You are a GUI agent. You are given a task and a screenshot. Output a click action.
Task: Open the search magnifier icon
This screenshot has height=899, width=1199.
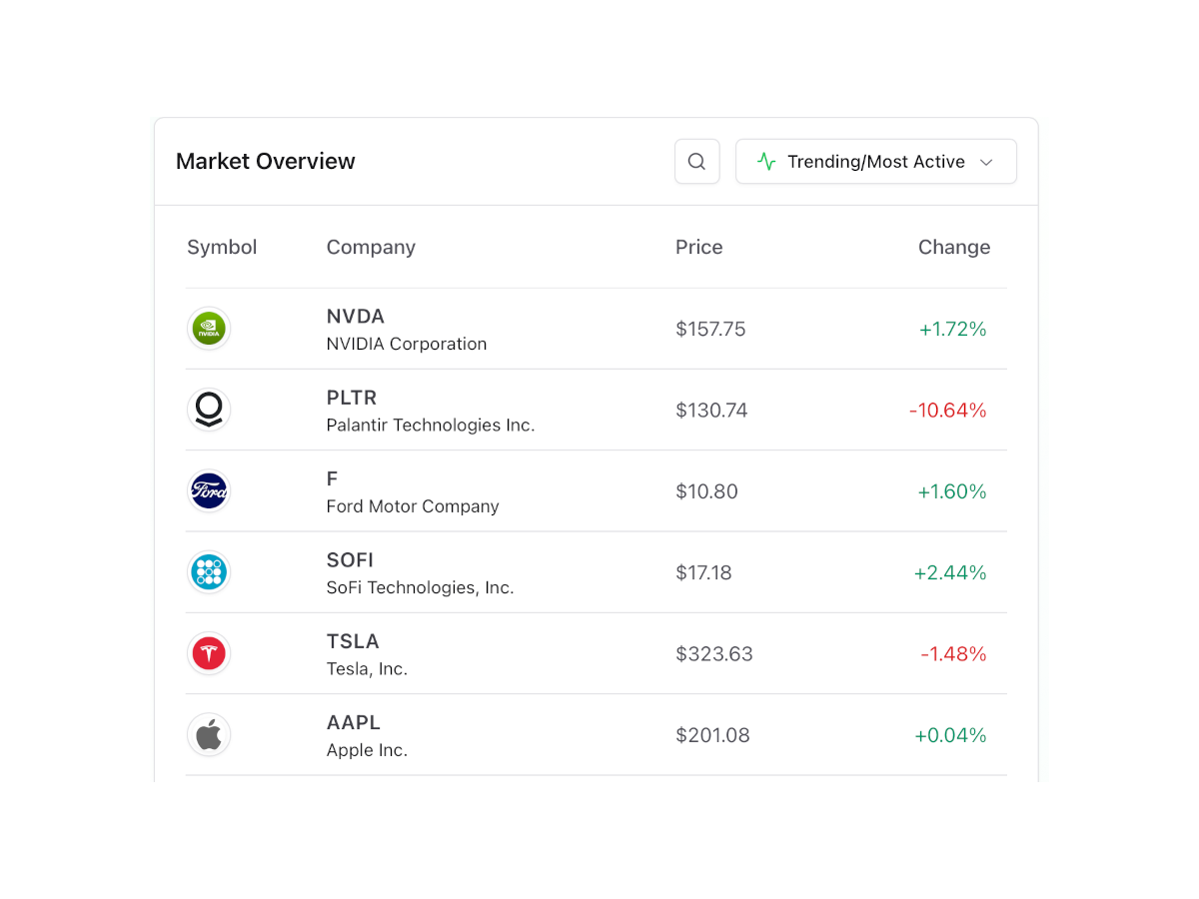coord(696,161)
